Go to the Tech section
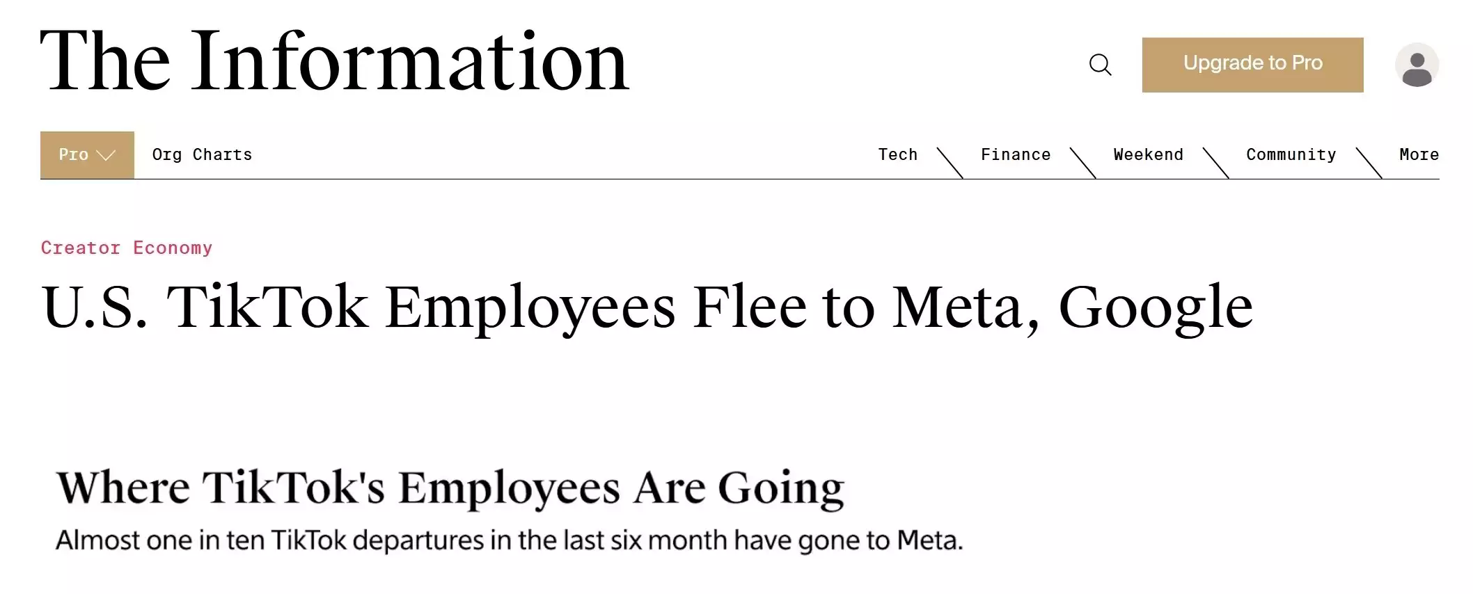This screenshot has height=594, width=1473. (x=897, y=154)
